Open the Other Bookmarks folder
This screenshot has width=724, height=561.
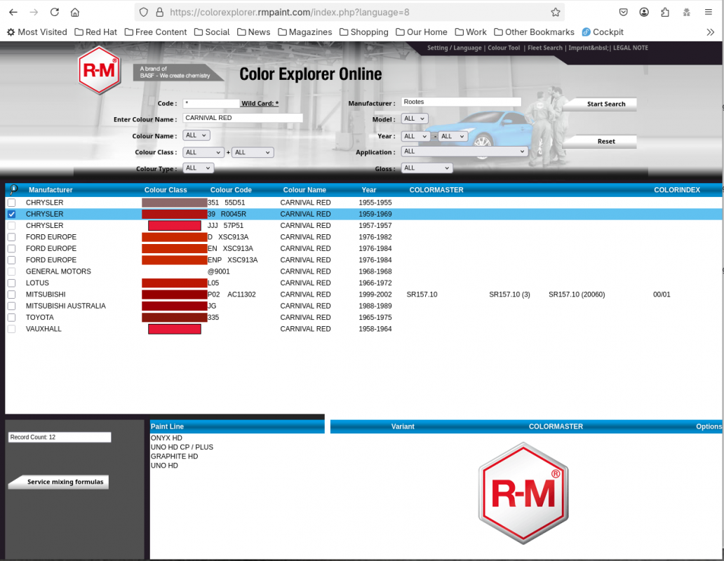[x=534, y=32]
